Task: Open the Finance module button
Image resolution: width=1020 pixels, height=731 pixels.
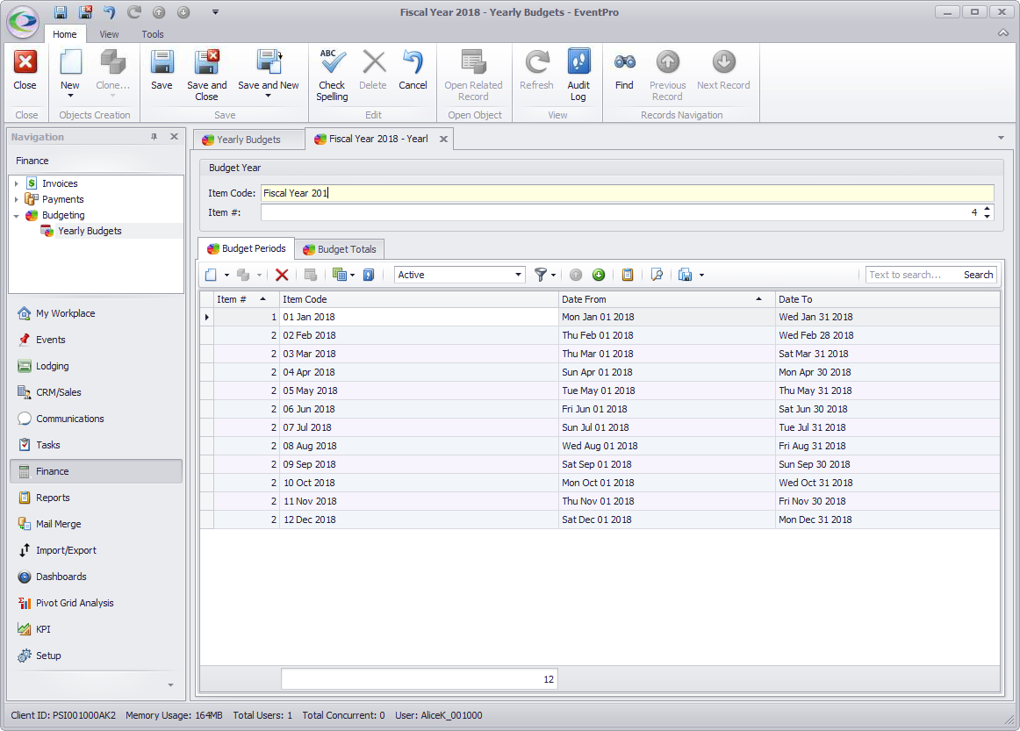Action: (97, 471)
